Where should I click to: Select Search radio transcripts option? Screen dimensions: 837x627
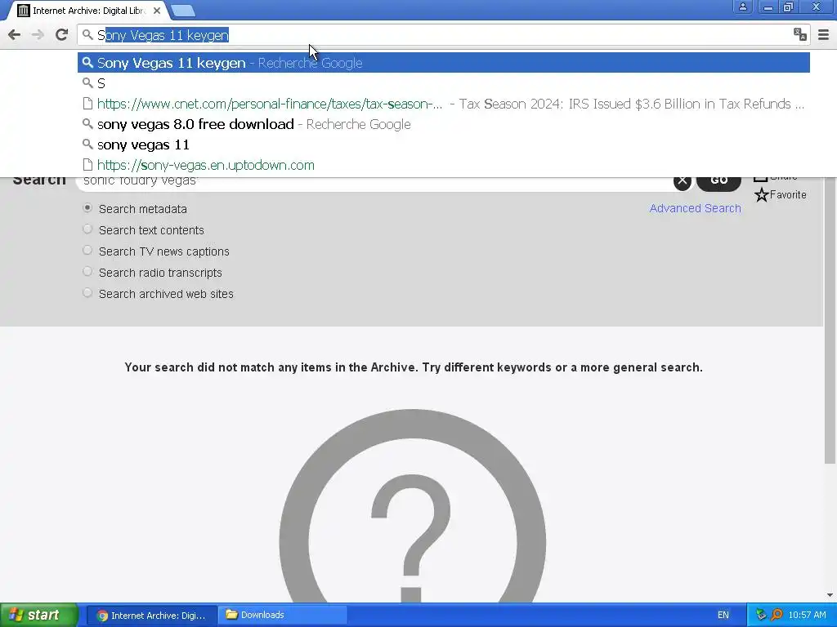click(x=87, y=271)
